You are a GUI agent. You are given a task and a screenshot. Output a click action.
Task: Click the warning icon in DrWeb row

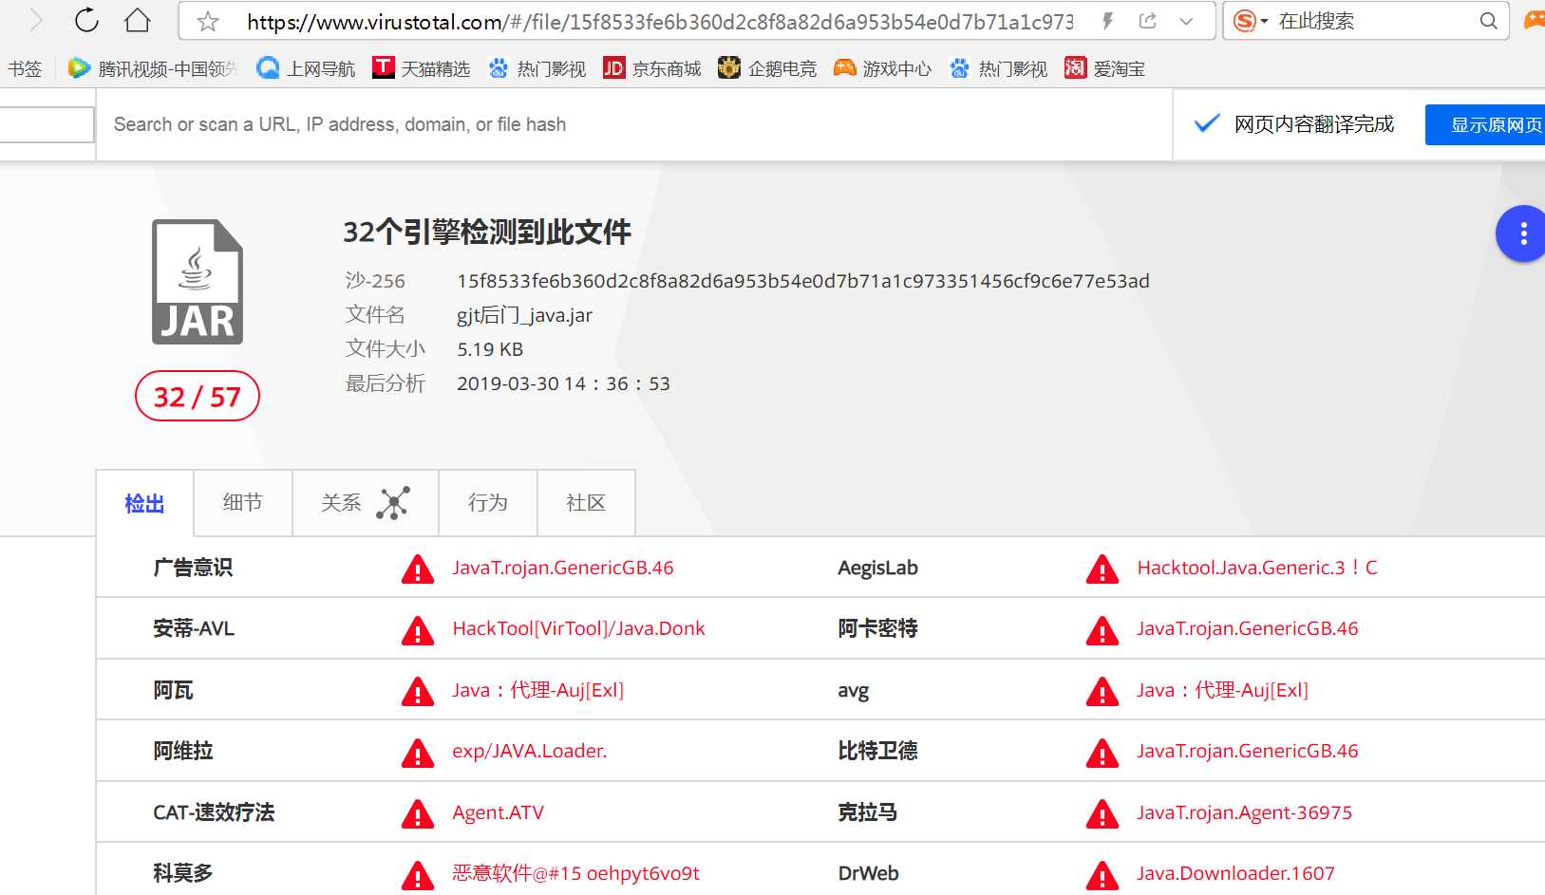[x=1102, y=875]
